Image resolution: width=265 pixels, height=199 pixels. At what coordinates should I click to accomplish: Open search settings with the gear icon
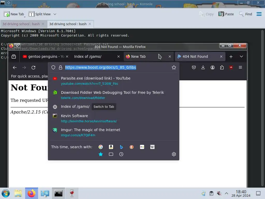tap(174, 154)
